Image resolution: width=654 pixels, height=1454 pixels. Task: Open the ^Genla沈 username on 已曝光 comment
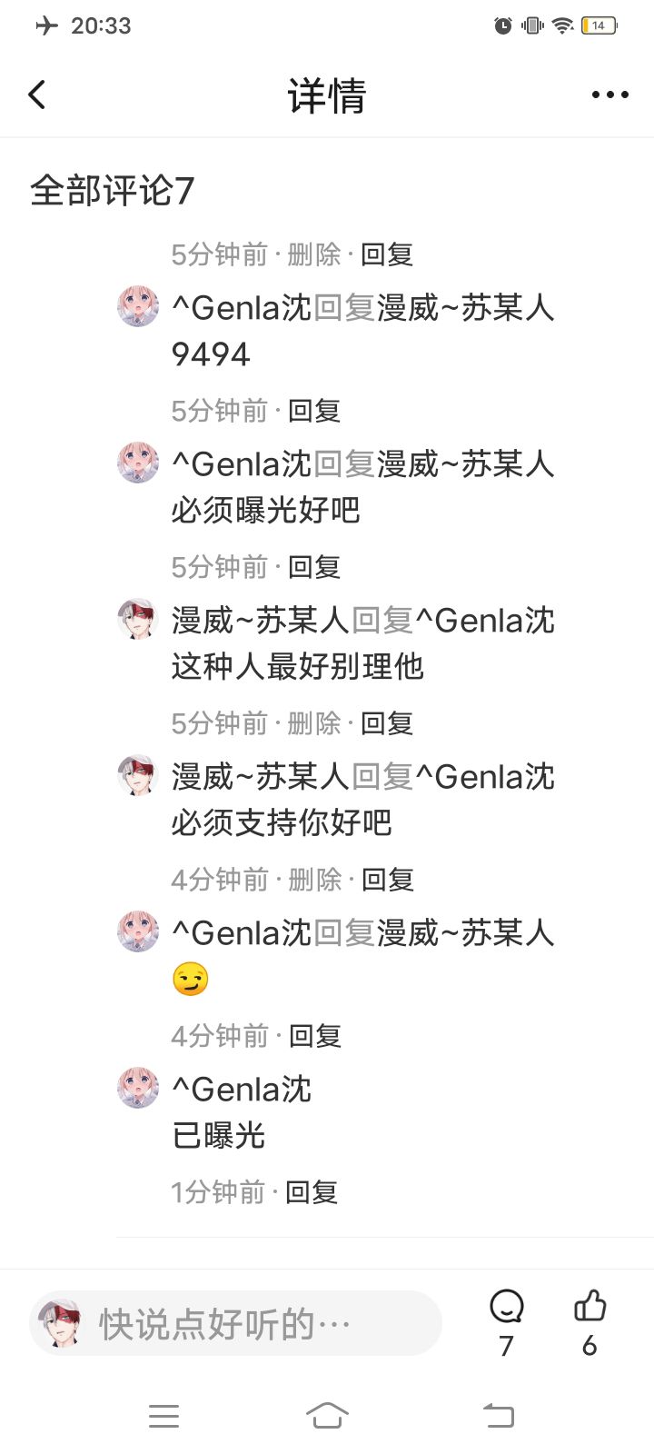click(x=242, y=1089)
